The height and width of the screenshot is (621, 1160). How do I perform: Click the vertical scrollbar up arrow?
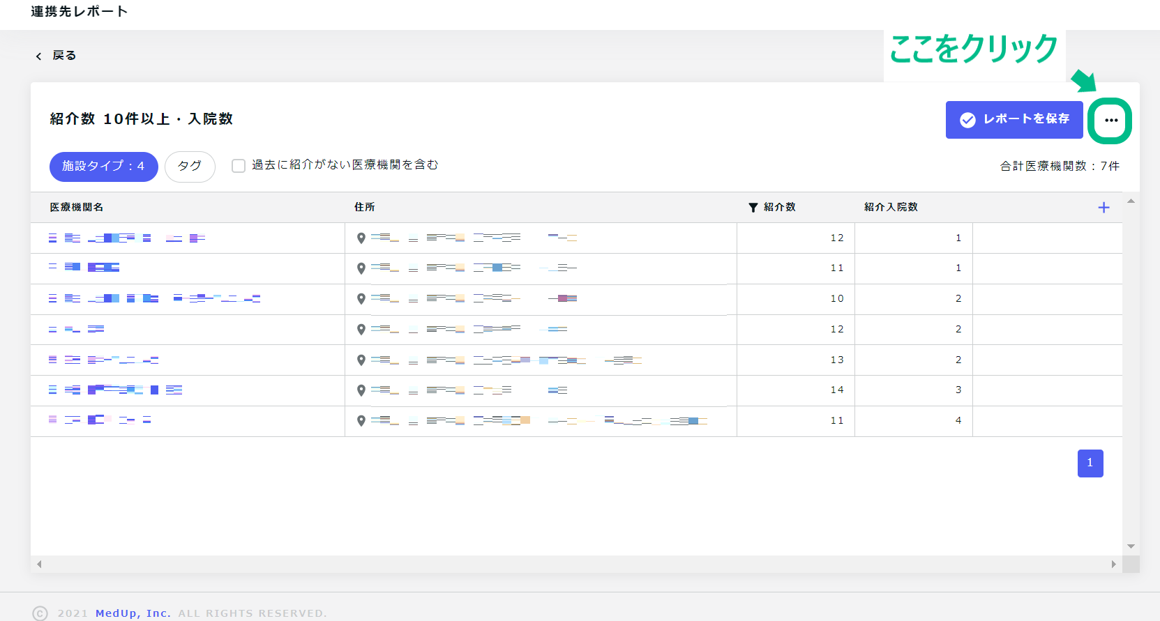[1131, 201]
